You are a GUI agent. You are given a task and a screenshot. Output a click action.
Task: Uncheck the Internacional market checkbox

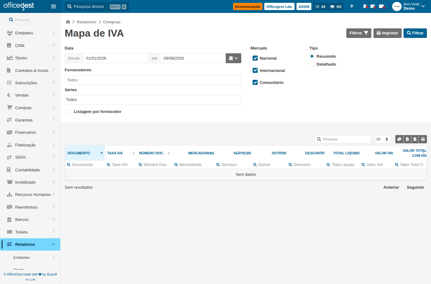click(255, 70)
